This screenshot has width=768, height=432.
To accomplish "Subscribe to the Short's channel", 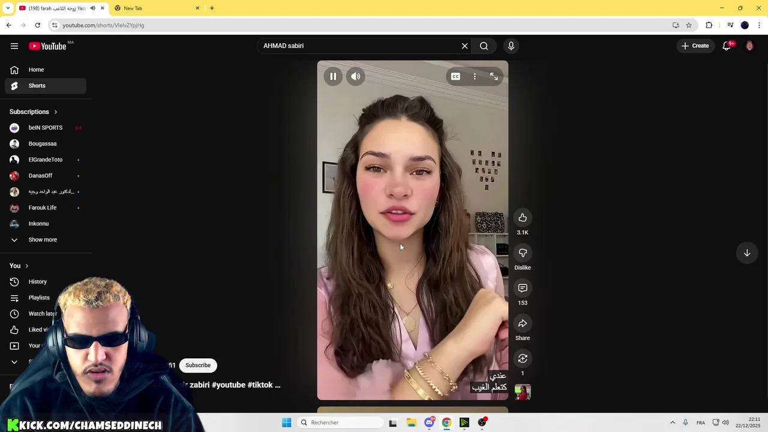I will 198,365.
